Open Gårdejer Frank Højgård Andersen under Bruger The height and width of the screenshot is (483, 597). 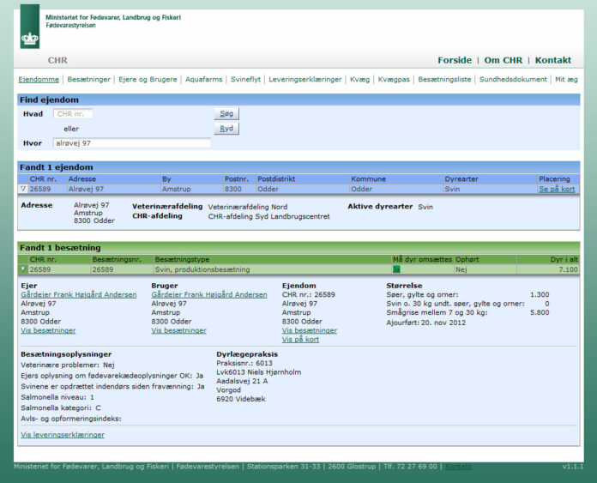click(209, 294)
